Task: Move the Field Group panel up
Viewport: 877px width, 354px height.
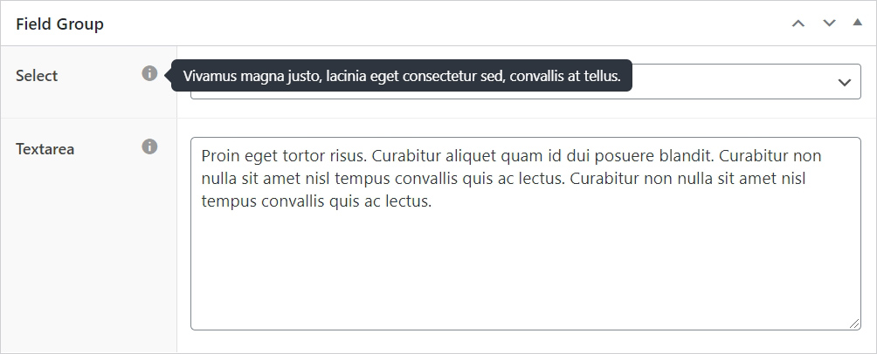Action: tap(798, 24)
